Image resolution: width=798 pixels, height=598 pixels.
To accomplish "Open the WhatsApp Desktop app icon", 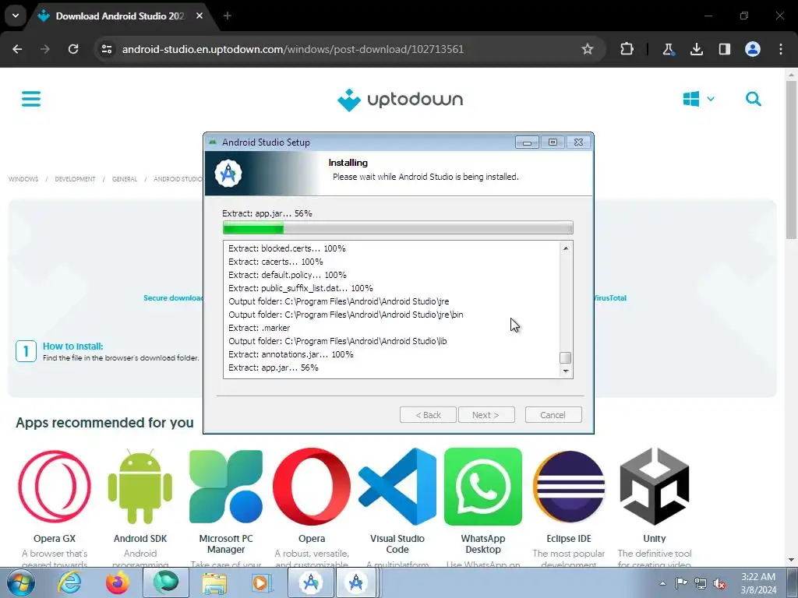I will [x=483, y=487].
